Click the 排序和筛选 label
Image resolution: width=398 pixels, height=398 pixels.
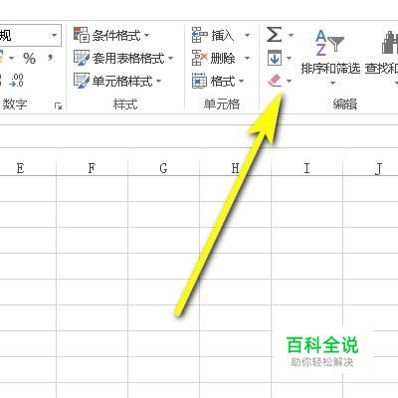tap(330, 69)
